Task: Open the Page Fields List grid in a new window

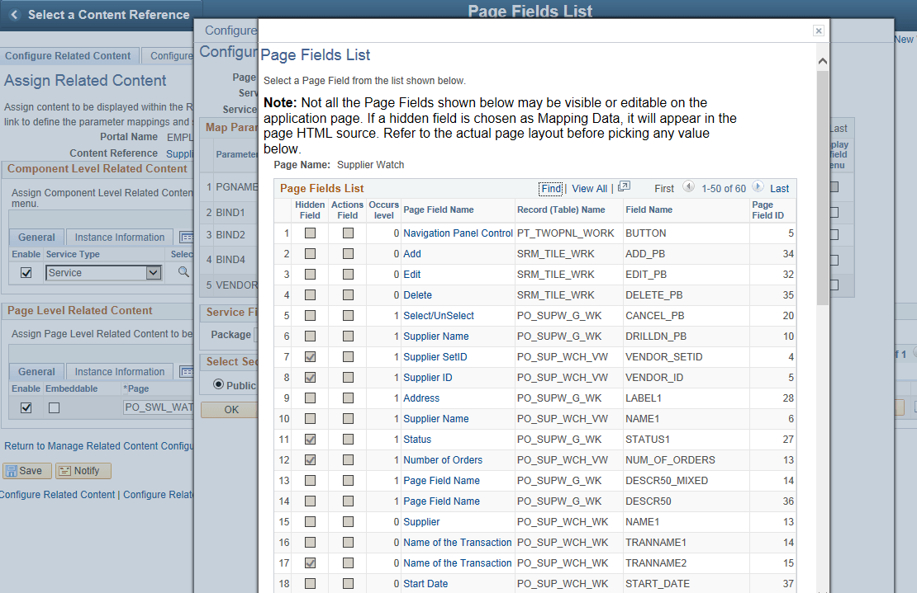Action: (625, 188)
